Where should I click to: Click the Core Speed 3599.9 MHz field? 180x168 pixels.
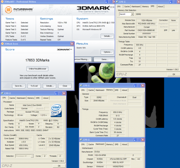click(x=23, y=139)
